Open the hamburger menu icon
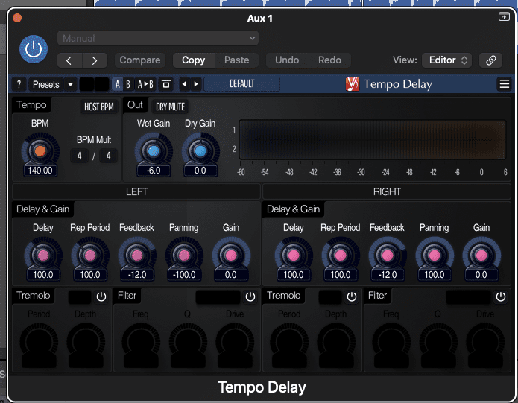Image resolution: width=518 pixels, height=403 pixels. (504, 84)
